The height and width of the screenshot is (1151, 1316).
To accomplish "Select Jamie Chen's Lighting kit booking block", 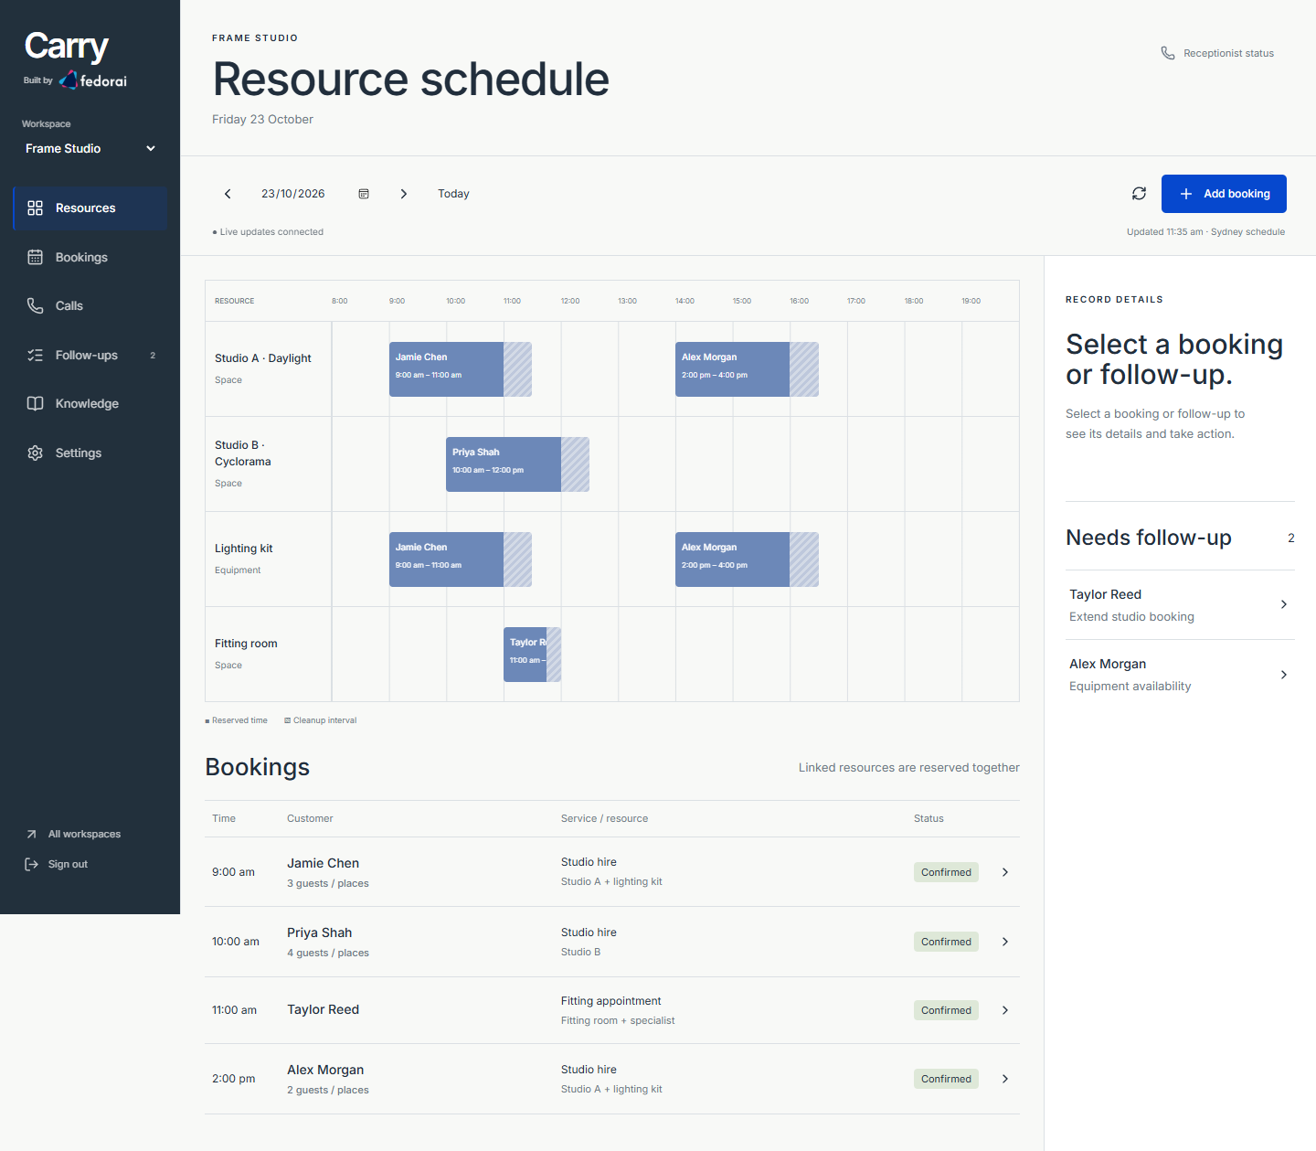I will pos(461,560).
